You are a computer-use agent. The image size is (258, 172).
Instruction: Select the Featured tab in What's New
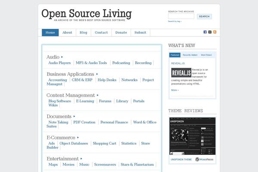coord(175,55)
